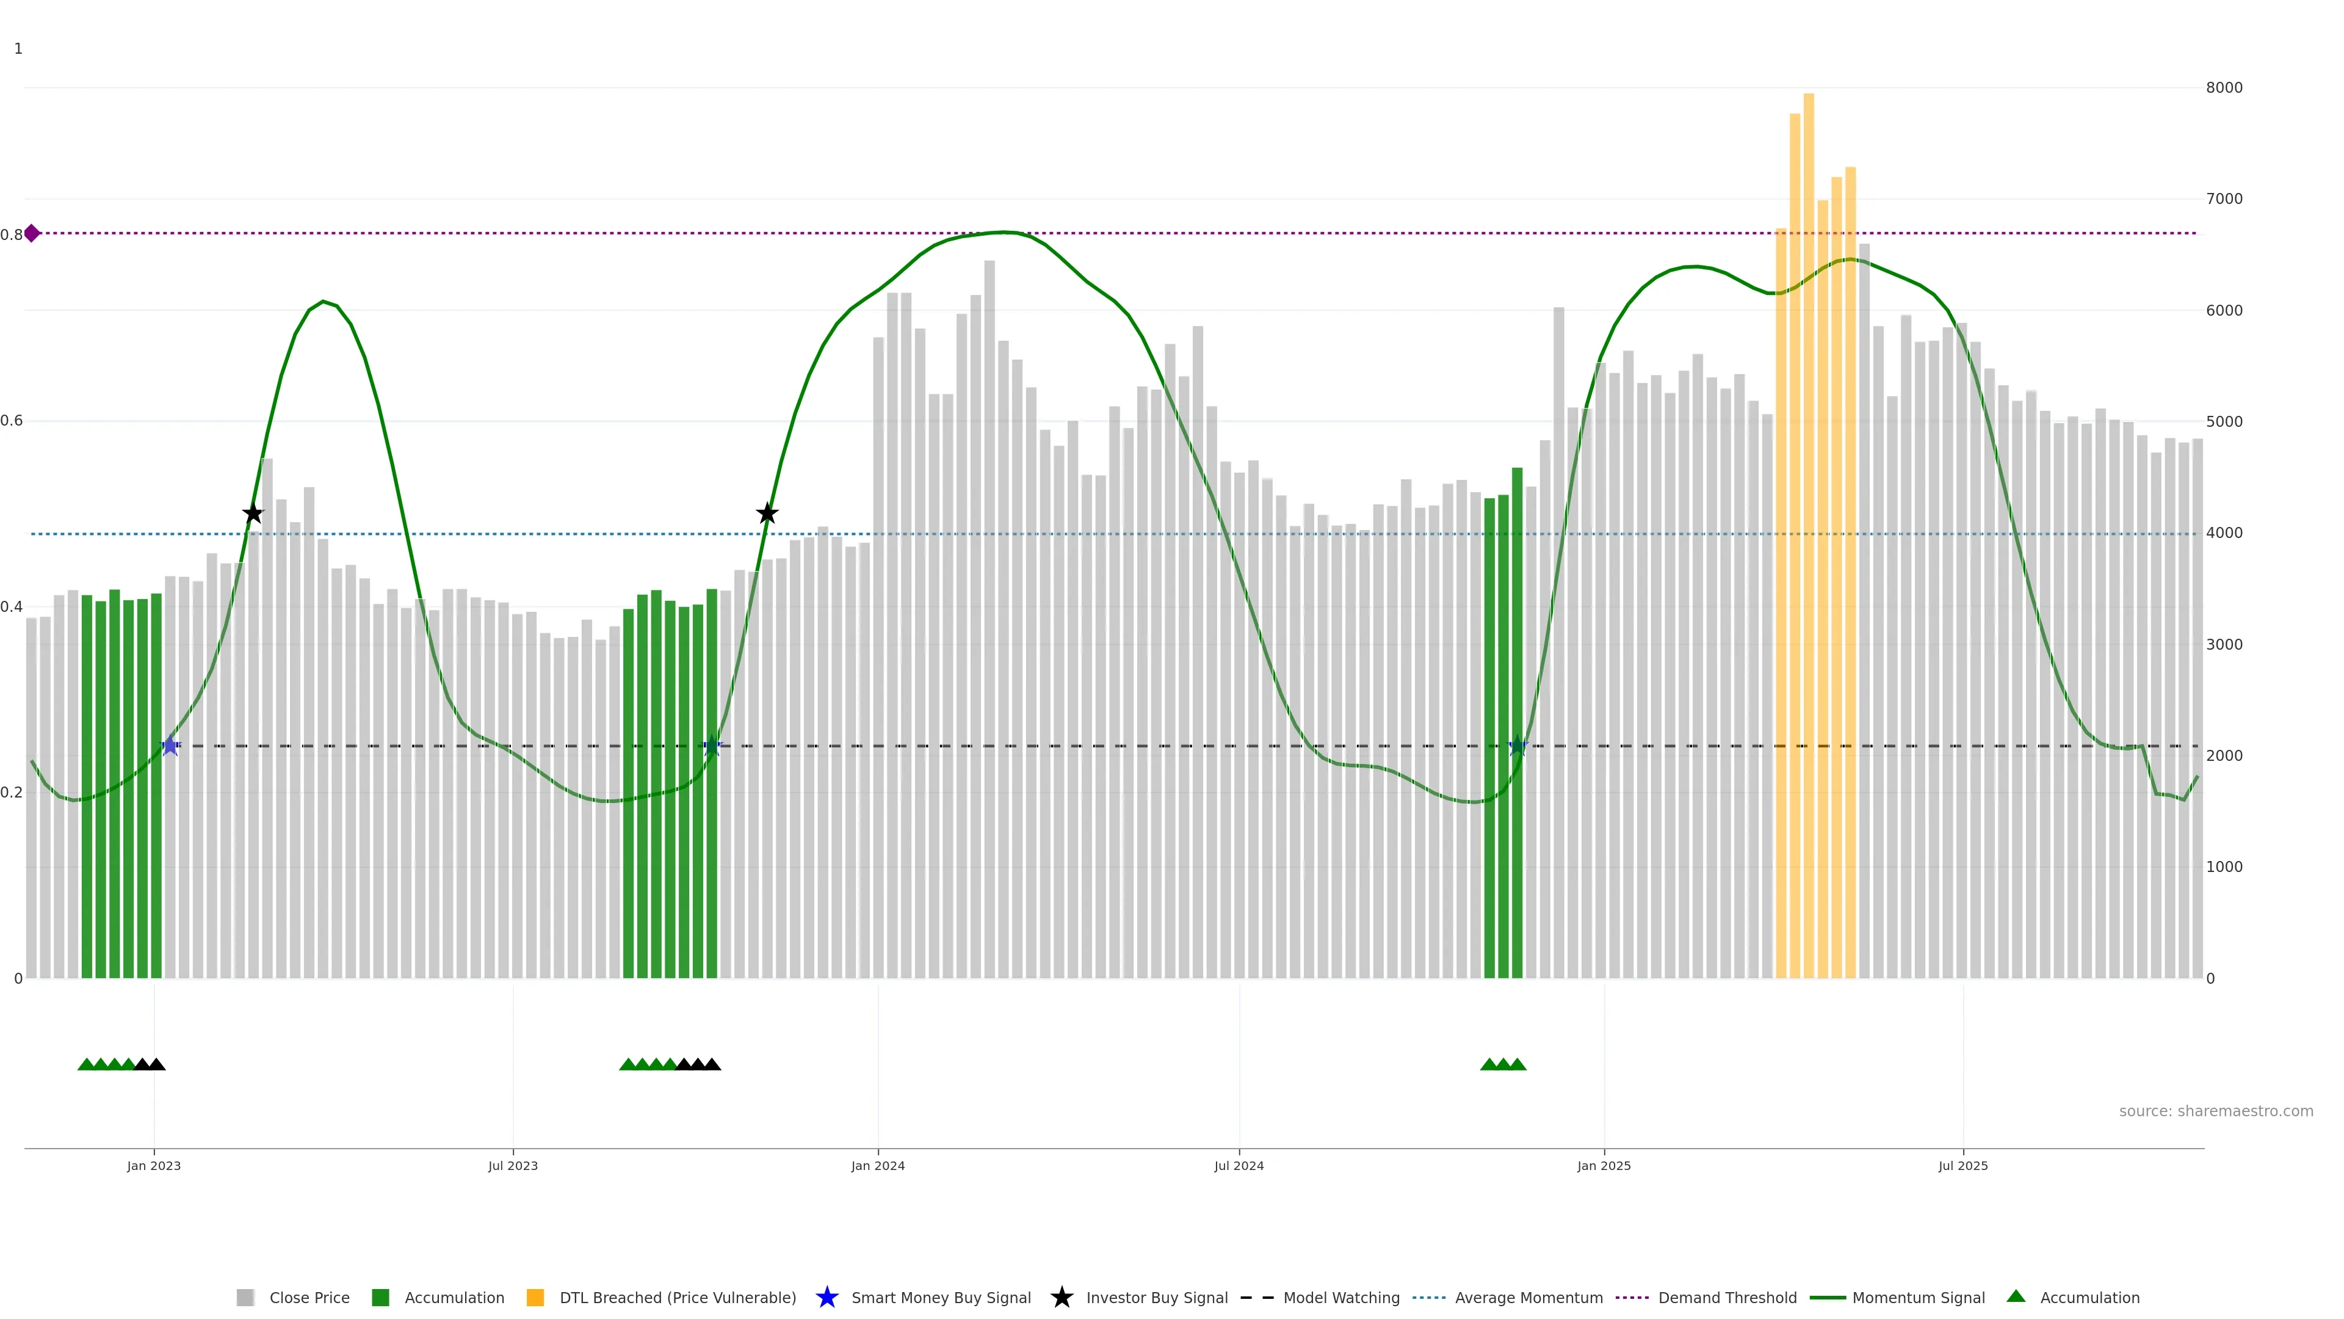Viewport: 2344px width, 1319px height.
Task: Click the Smart Money star near late 2024
Action: click(x=1517, y=746)
